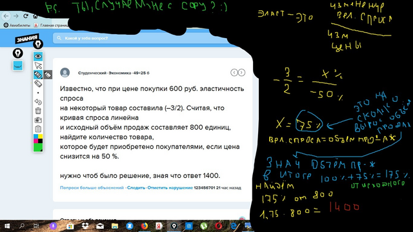Go back with the browser back arrow

(6, 16)
